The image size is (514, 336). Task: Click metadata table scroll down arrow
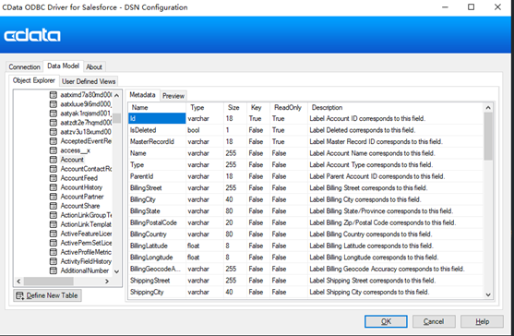pos(488,294)
